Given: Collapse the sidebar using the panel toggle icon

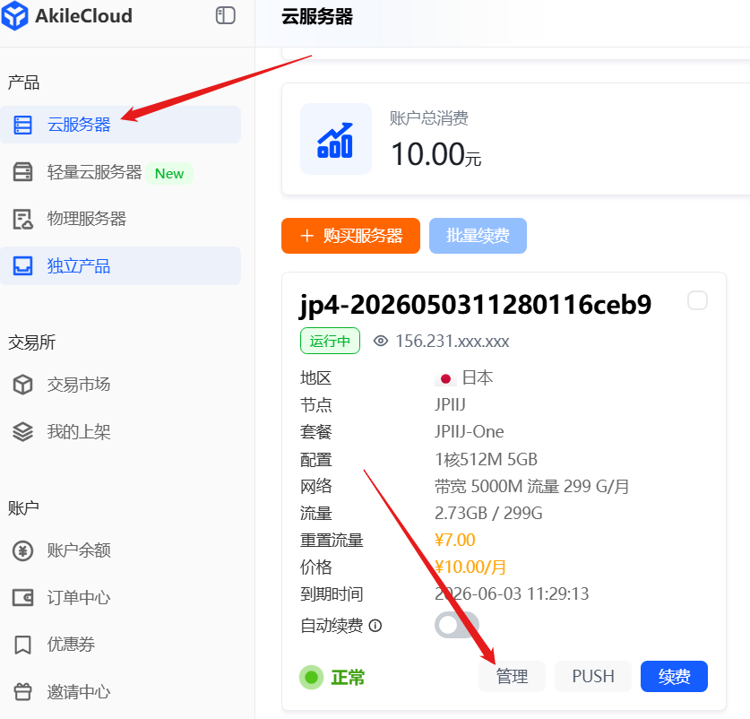Looking at the screenshot, I should pos(225,15).
